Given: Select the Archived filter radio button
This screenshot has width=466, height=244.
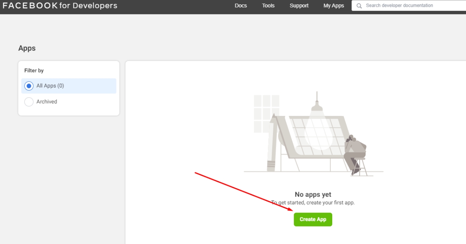Looking at the screenshot, I should [29, 102].
